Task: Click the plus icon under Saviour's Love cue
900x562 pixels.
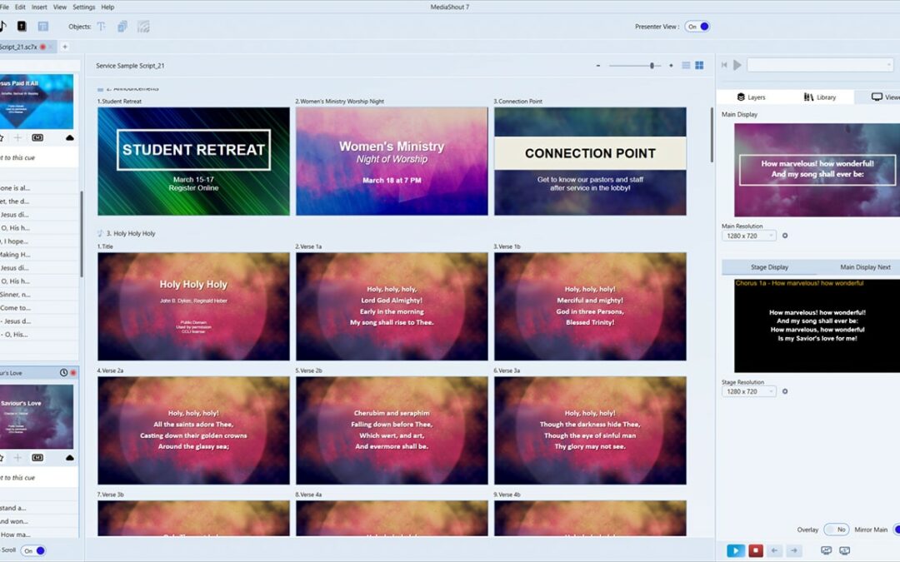Action: click(x=17, y=458)
